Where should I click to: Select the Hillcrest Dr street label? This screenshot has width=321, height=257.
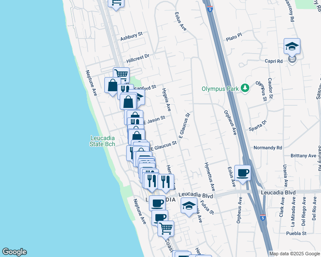pyautogui.click(x=138, y=58)
